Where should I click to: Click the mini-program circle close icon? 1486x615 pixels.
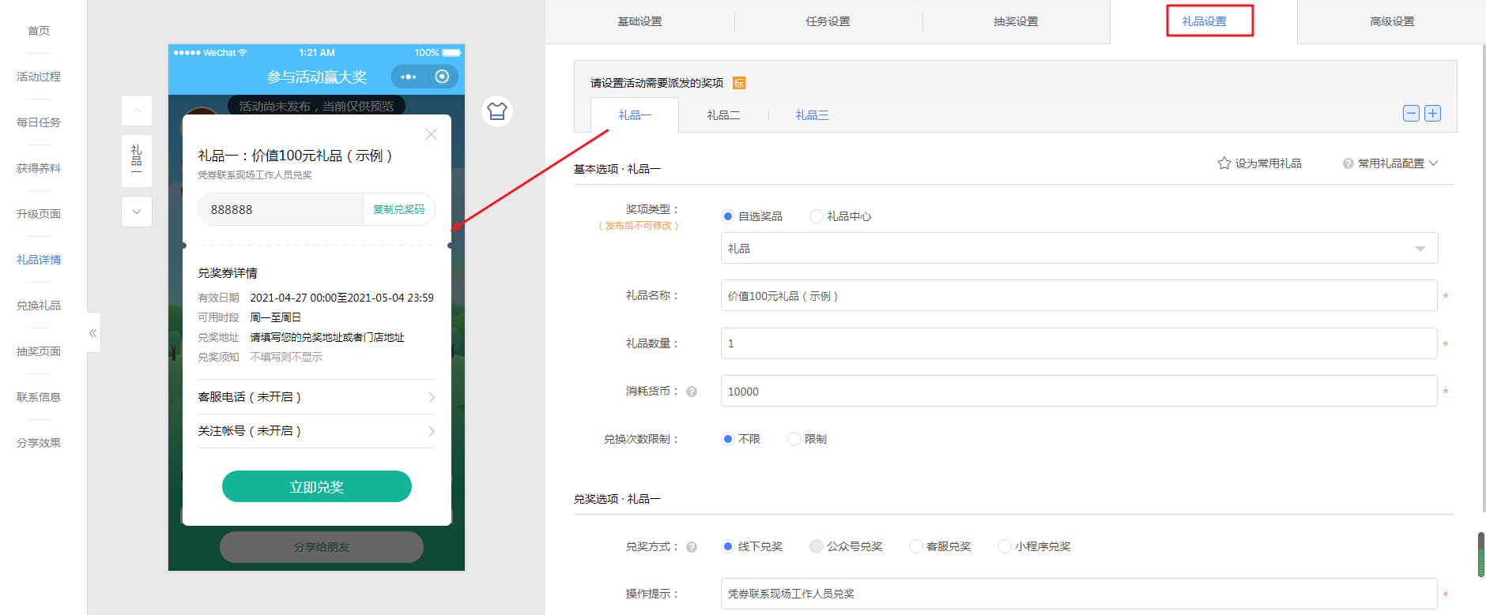(x=442, y=77)
